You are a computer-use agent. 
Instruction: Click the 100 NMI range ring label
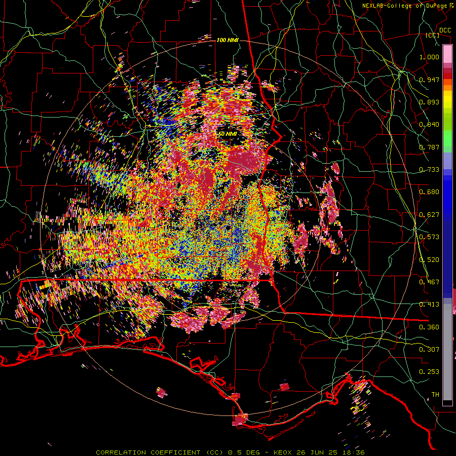227,40
